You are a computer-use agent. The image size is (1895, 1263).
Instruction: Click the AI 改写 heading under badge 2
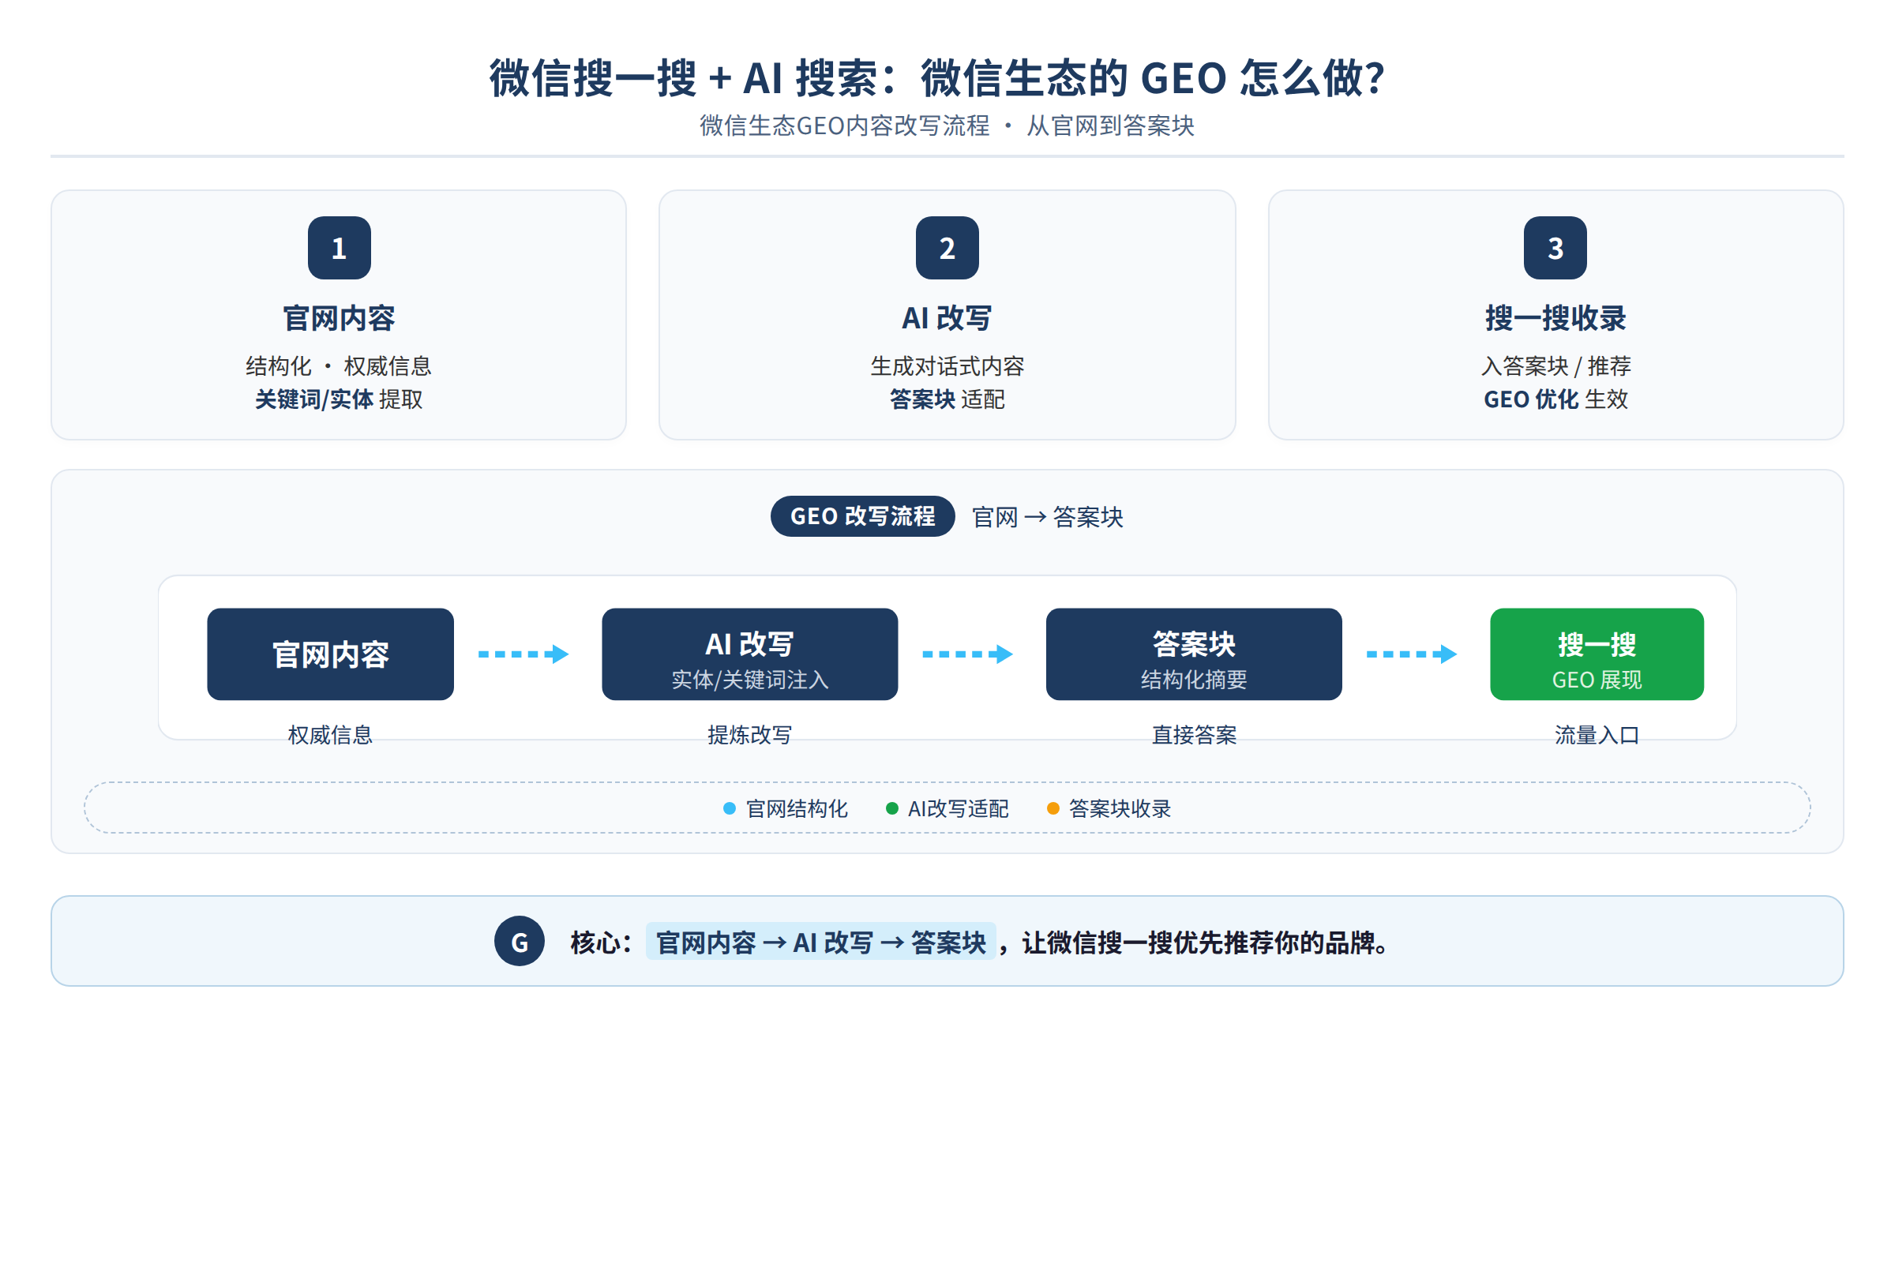coord(947,318)
